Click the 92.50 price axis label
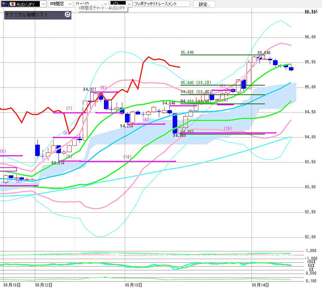 tap(310, 212)
